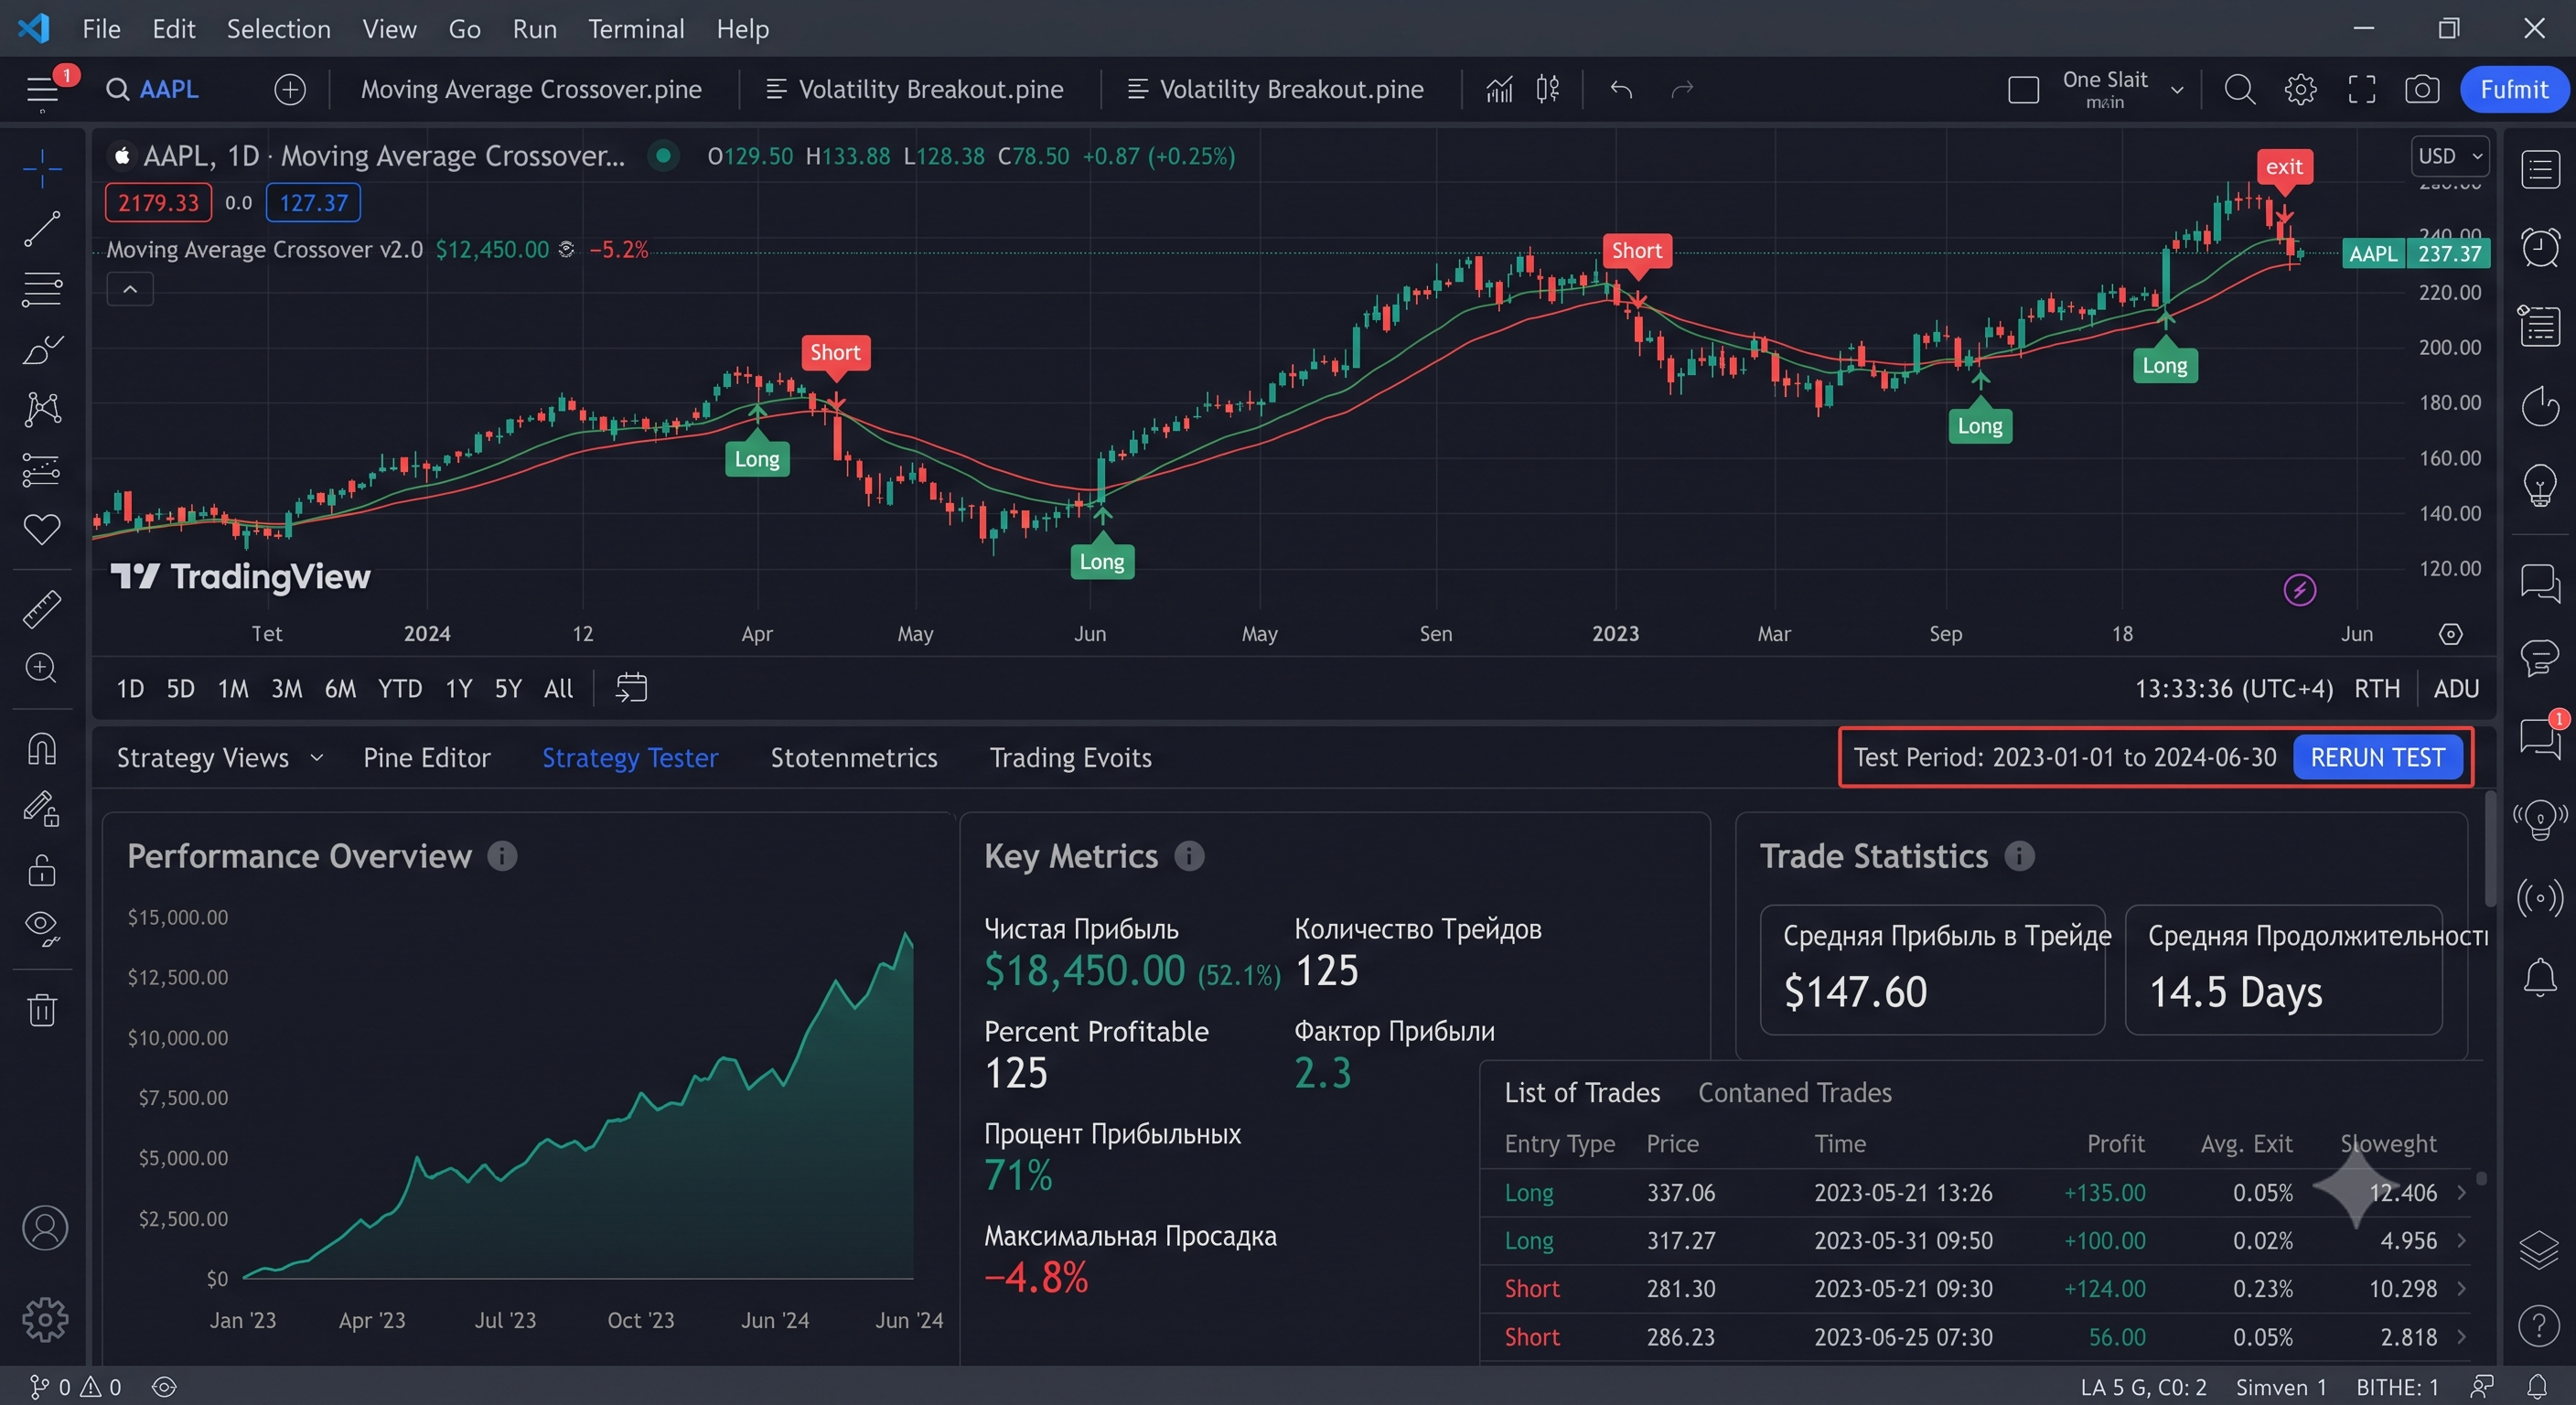Toggle ADU scale option
The width and height of the screenshot is (2576, 1405).
[2456, 688]
